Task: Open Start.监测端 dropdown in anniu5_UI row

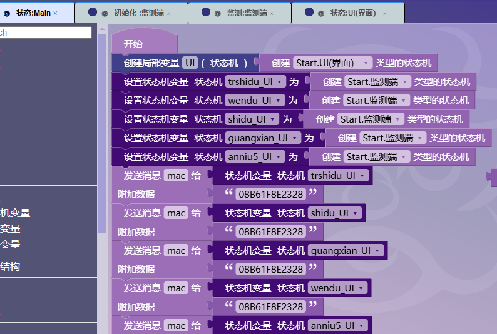Action: 377,157
